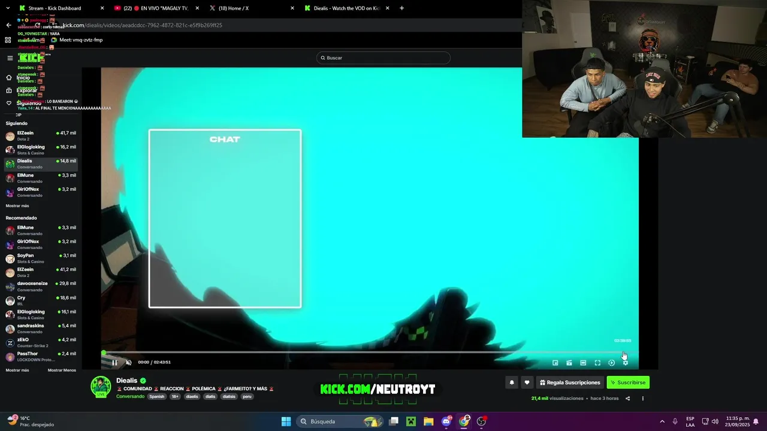Click the Buscar search field
The height and width of the screenshot is (431, 767).
pos(383,58)
